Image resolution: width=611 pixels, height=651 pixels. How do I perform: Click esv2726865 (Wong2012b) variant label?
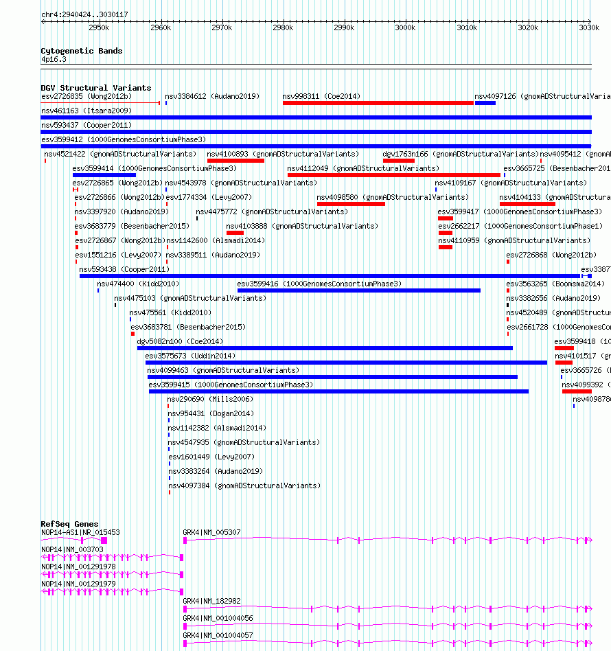pos(118,183)
